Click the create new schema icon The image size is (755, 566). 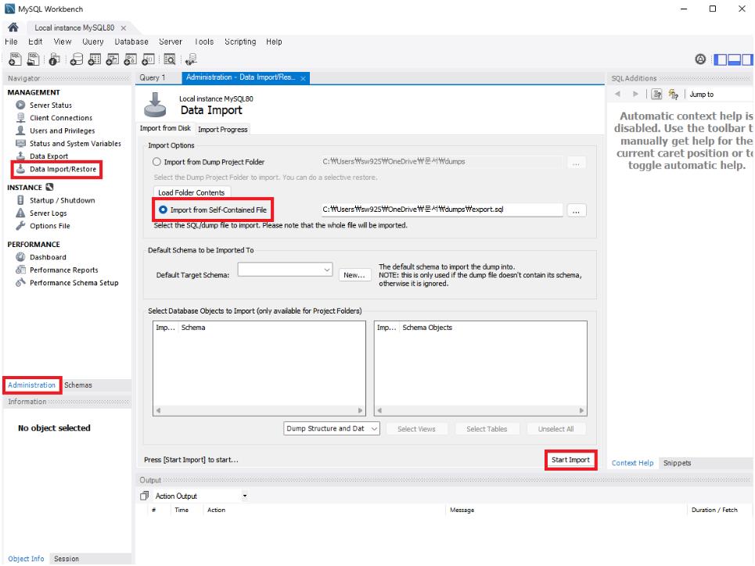coord(77,59)
